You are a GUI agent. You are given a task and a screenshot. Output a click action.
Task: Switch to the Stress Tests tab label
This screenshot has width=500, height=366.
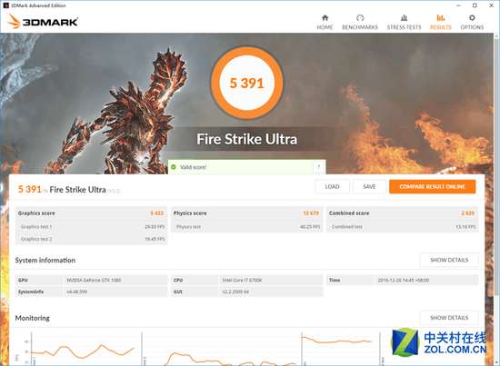tap(404, 27)
